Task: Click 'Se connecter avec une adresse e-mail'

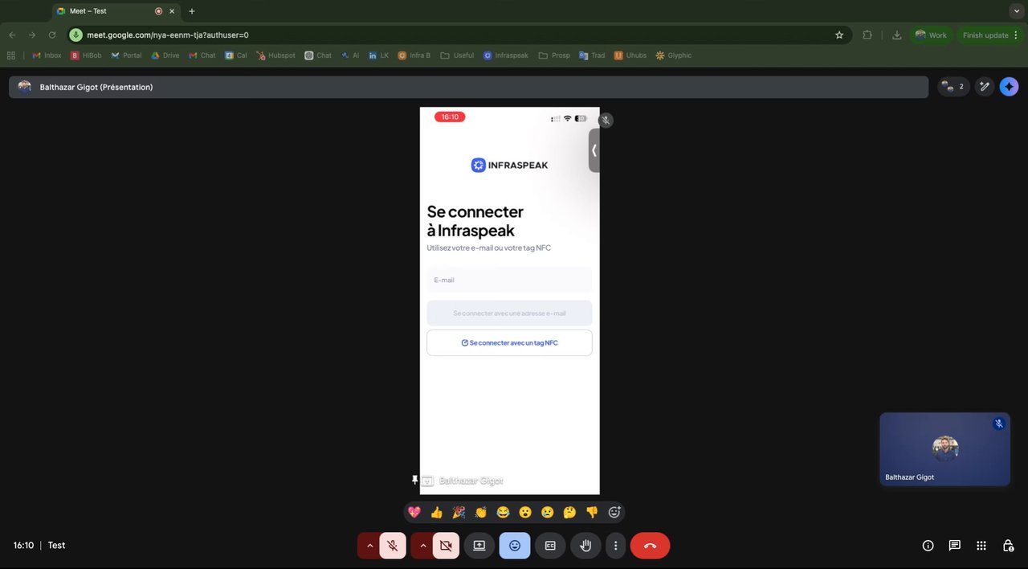Action: click(509, 313)
